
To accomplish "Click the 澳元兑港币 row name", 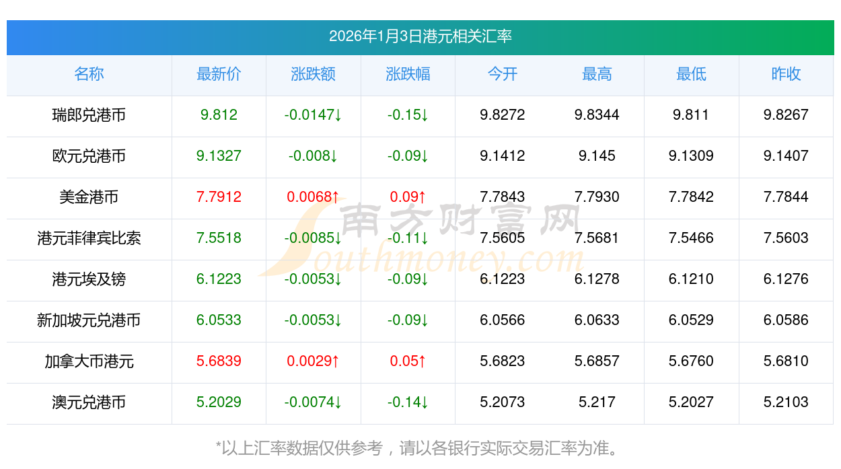I will [89, 402].
